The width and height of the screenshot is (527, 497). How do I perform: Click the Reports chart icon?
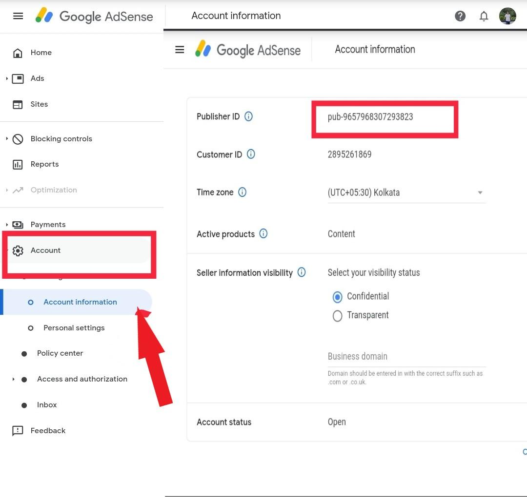(x=18, y=164)
